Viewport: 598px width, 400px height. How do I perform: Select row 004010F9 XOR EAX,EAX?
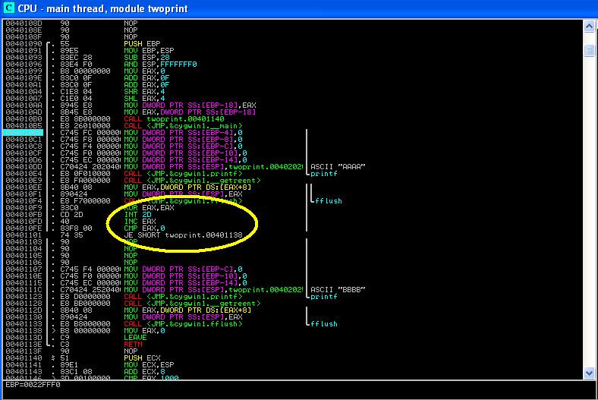coord(293,208)
